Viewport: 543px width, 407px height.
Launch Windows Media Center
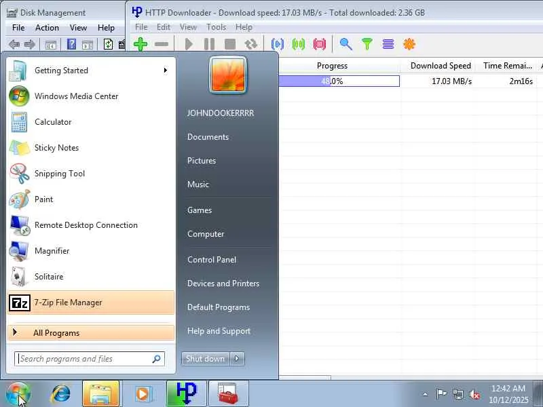tap(91, 96)
